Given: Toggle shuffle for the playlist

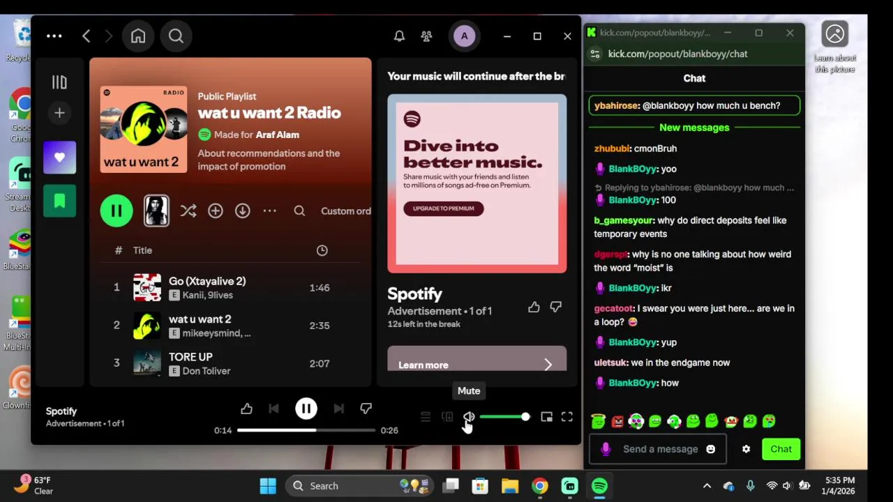Looking at the screenshot, I should click(188, 211).
